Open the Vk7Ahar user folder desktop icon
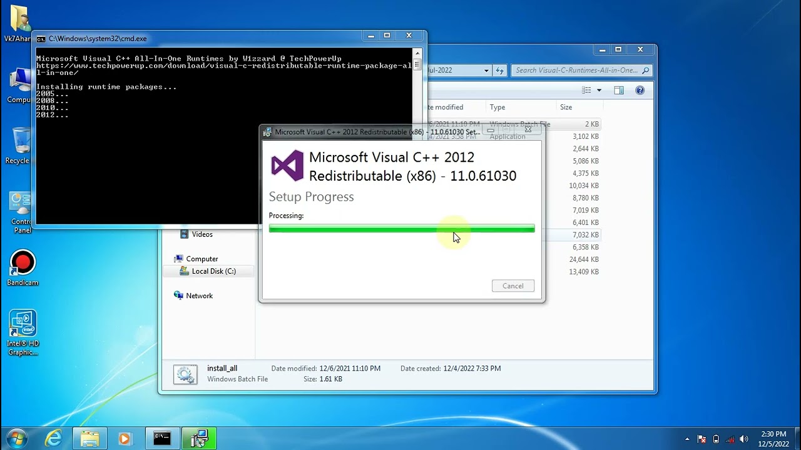 (19, 25)
